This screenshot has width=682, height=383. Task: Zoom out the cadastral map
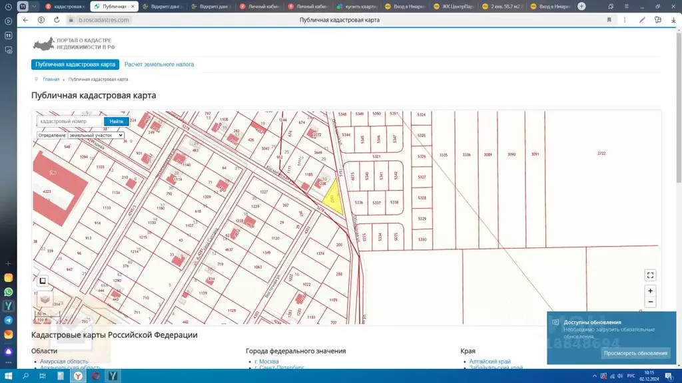pos(650,302)
